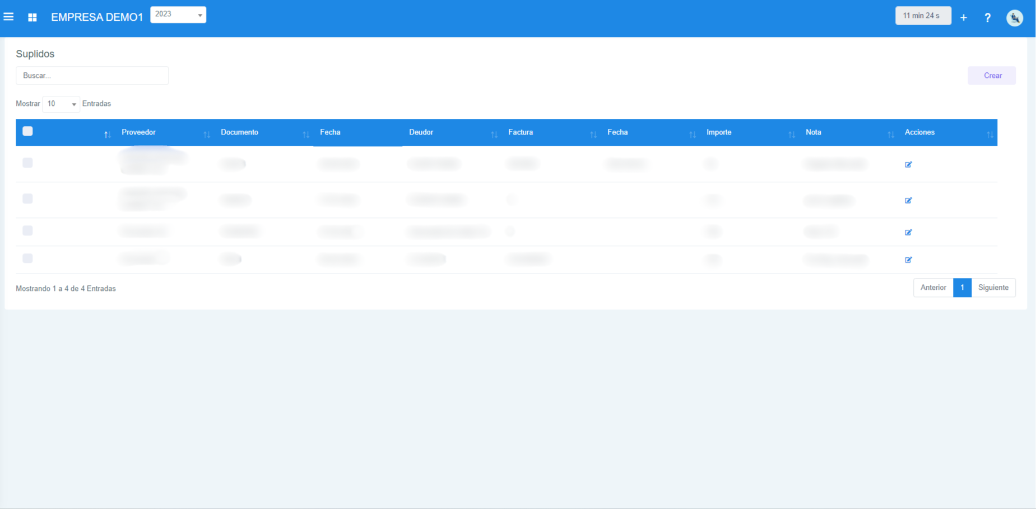1036x509 pixels.
Task: Toggle the select-all header checkbox
Action: (27, 131)
